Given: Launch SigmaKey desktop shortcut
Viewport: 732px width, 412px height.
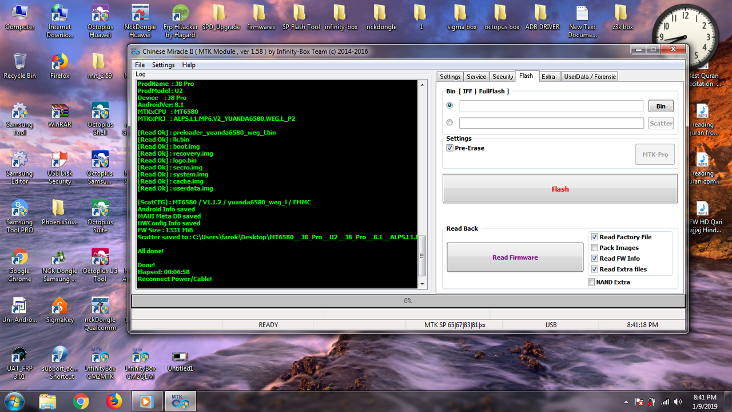Looking at the screenshot, I should pos(59,311).
